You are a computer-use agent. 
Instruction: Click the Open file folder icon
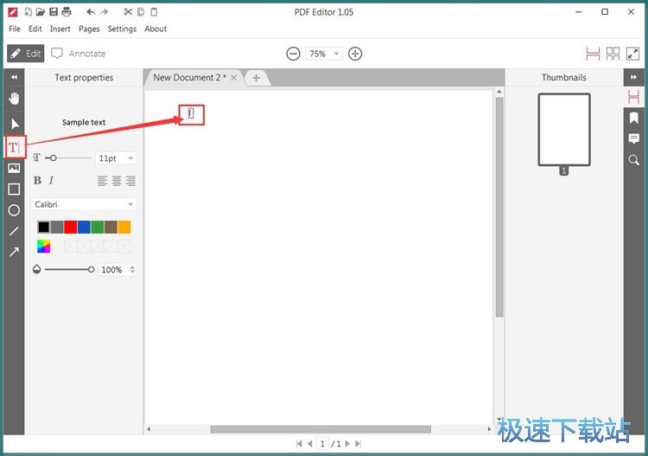(x=40, y=11)
